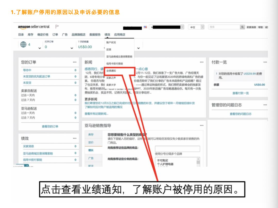Image resolution: width=278 pixels, height=208 pixels.
Task: Select 信用卡拒付索赔 in the 绩效 dropdown menu
Action: tap(115, 64)
